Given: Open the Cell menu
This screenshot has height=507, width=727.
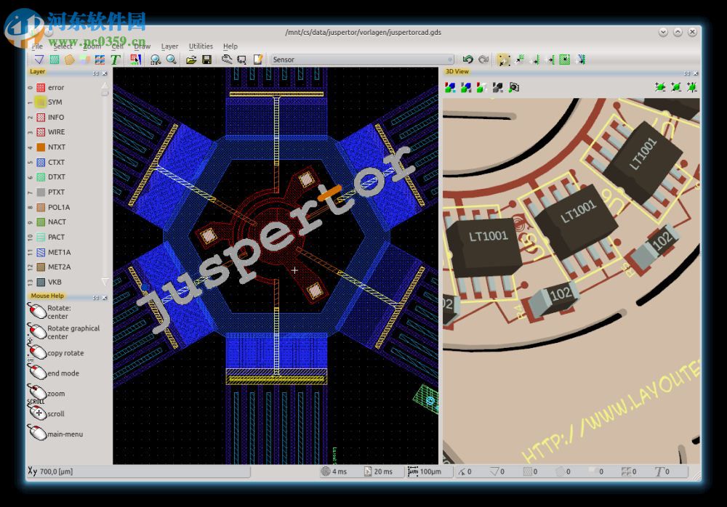Looking at the screenshot, I should 117,46.
